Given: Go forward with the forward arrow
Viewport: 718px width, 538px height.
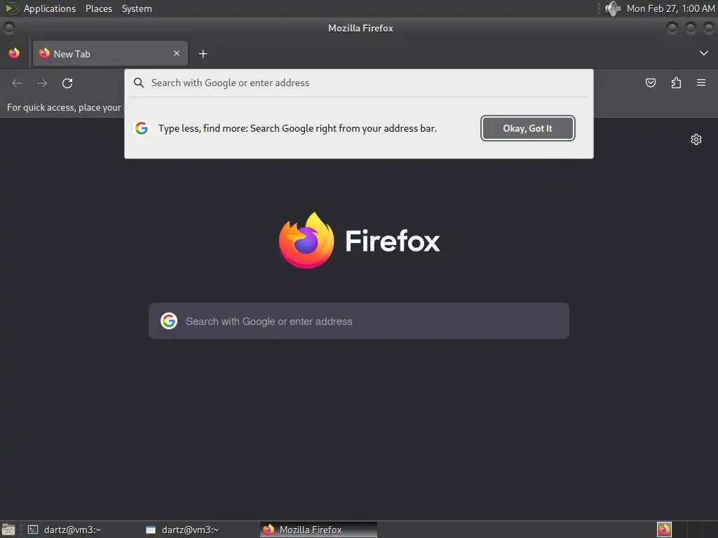Looking at the screenshot, I should point(42,83).
